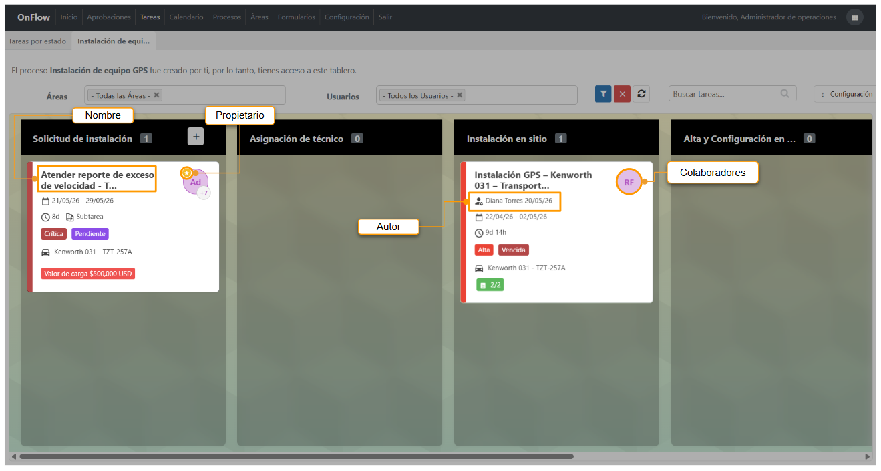Open the Procesos menu
This screenshot has width=881, height=471.
tap(227, 17)
